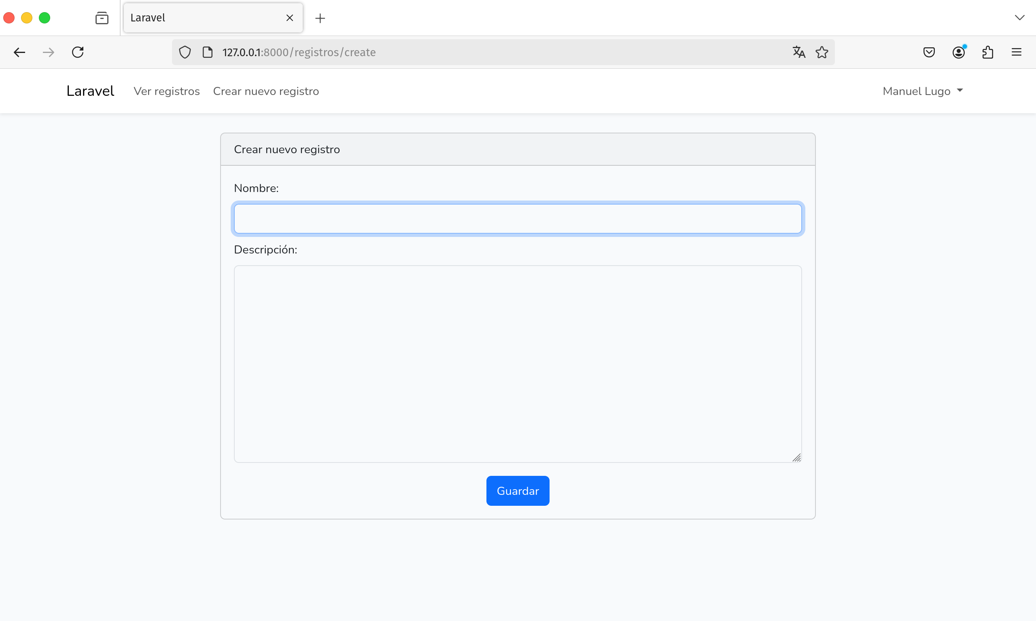This screenshot has width=1036, height=621.
Task: Open the Firefox View icon
Action: point(102,18)
